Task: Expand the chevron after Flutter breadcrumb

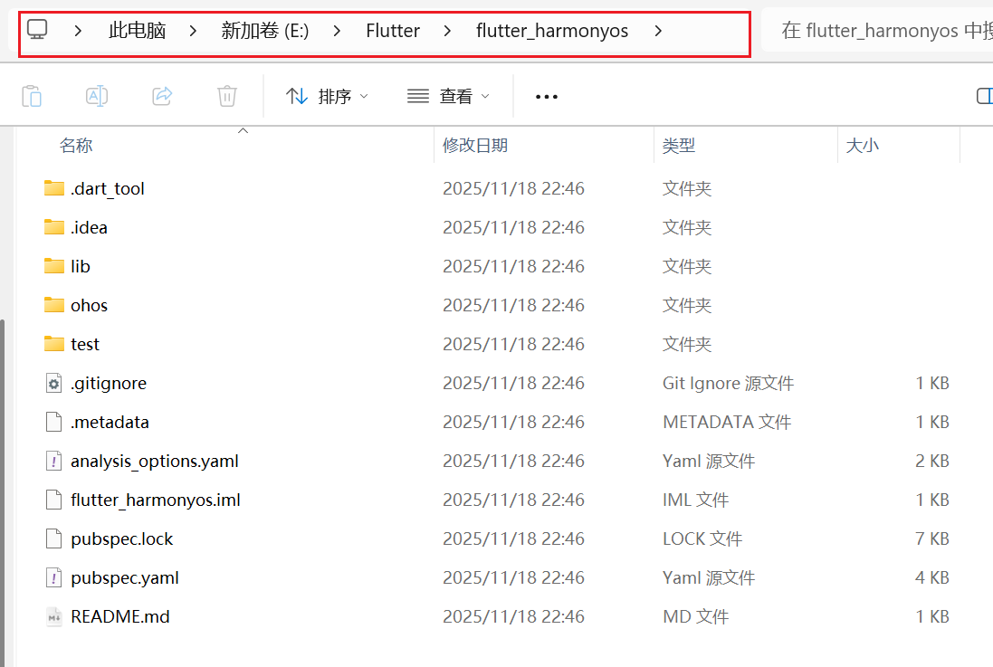Action: pyautogui.click(x=448, y=31)
